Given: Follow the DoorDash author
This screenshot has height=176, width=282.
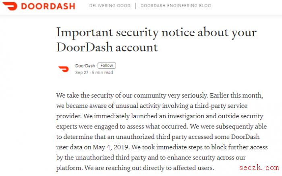Looking at the screenshot, I should click(x=107, y=65).
